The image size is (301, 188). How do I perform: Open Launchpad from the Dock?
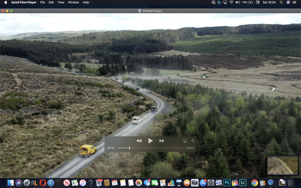[27, 183]
